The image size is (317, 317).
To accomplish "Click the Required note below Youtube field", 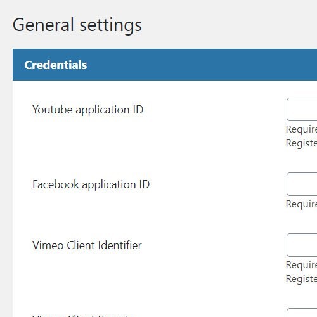I will (301, 129).
